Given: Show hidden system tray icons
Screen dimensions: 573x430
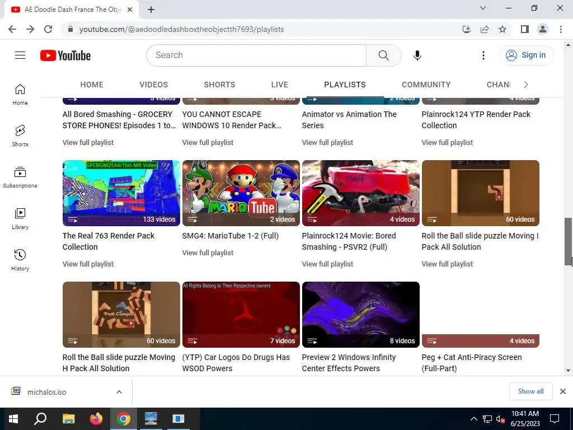Looking at the screenshot, I should 473,419.
